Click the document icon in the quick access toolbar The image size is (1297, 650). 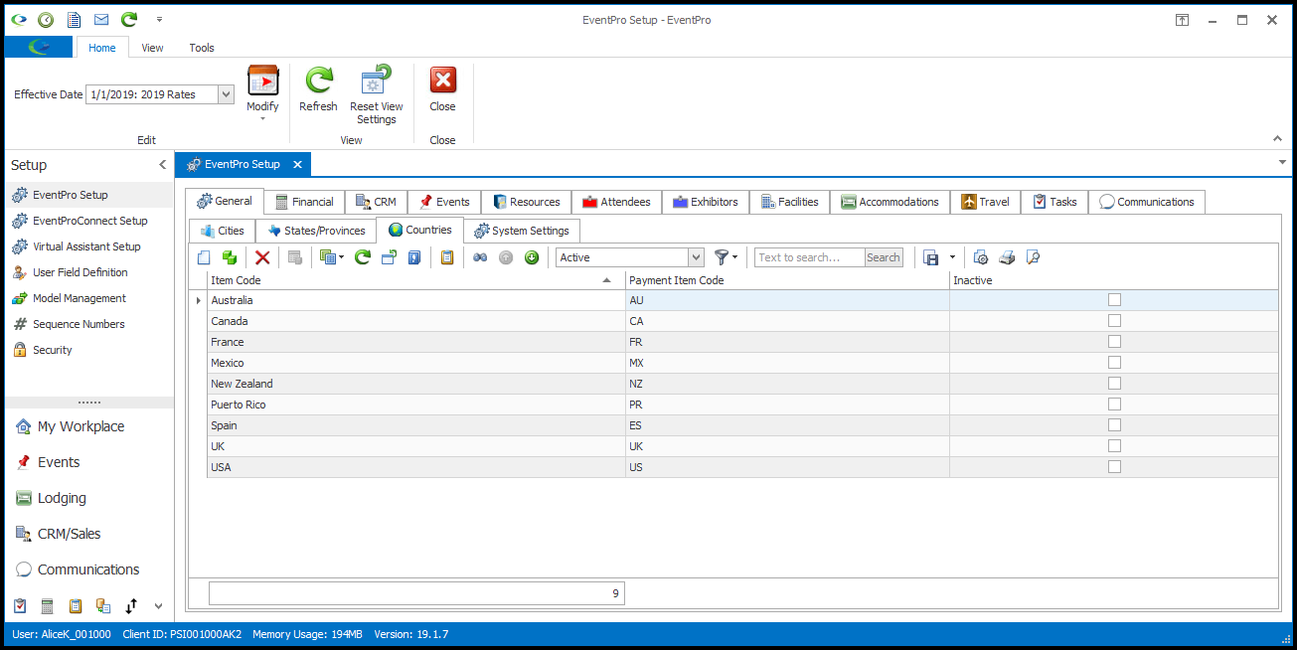(x=74, y=20)
